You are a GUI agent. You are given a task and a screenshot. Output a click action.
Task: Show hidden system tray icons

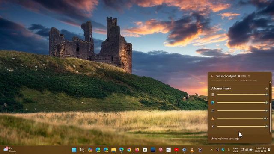point(211,150)
